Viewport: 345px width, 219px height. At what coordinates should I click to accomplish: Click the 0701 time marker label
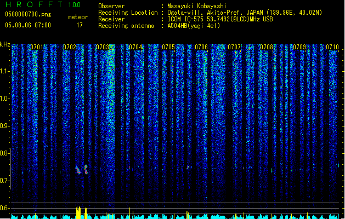click(x=37, y=47)
